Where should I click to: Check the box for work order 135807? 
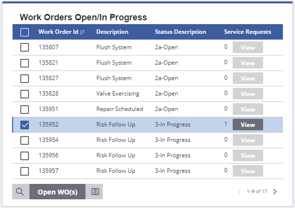click(25, 47)
